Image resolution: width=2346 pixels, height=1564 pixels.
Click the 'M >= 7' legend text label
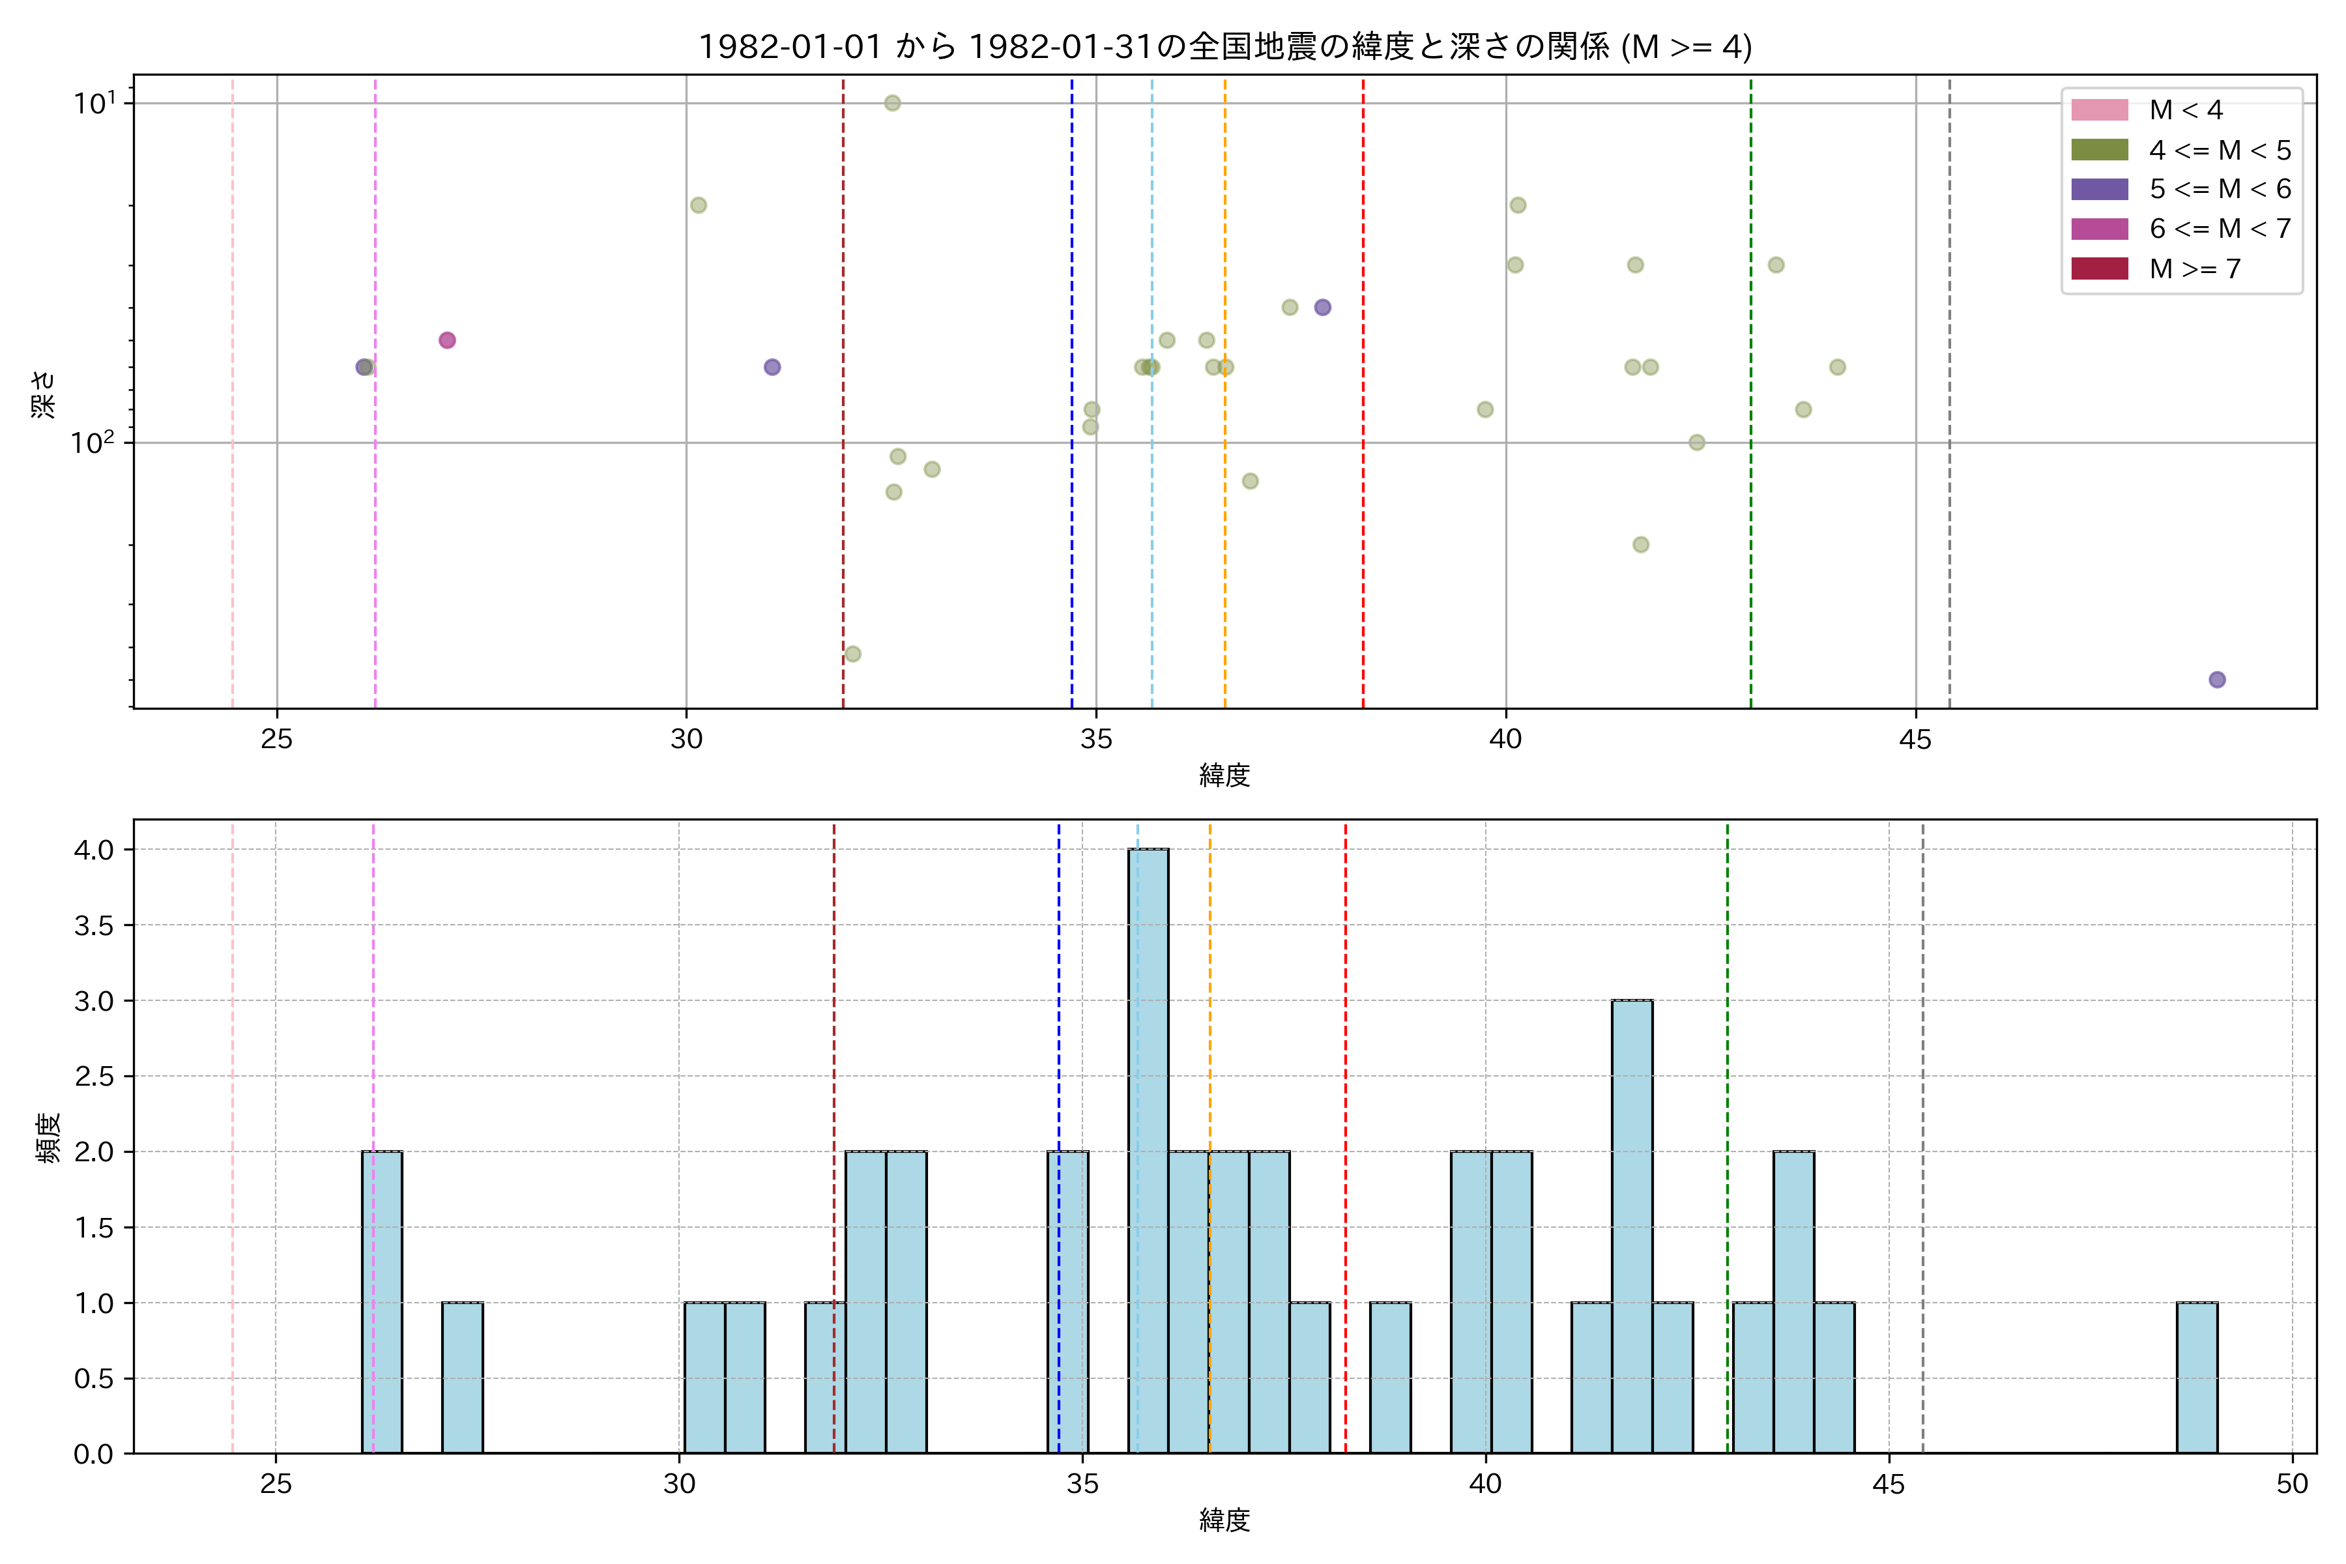2194,268
